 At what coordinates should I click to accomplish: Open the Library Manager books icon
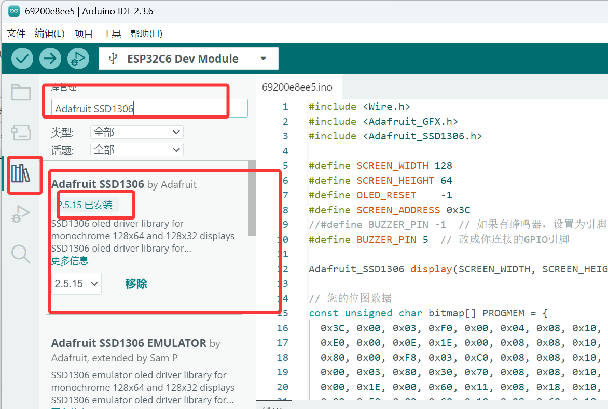tap(21, 173)
